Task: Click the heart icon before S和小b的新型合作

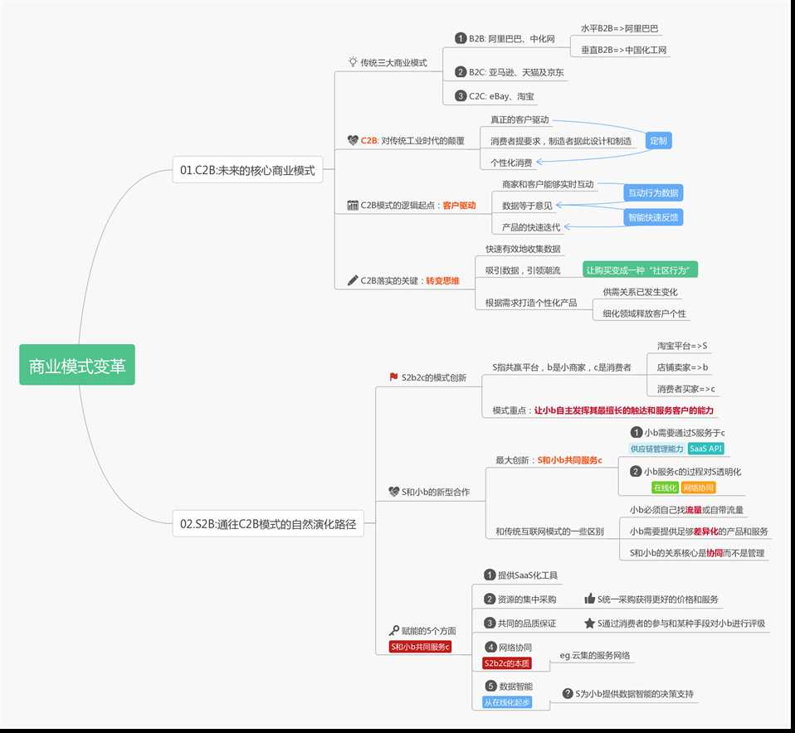Action: (393, 492)
